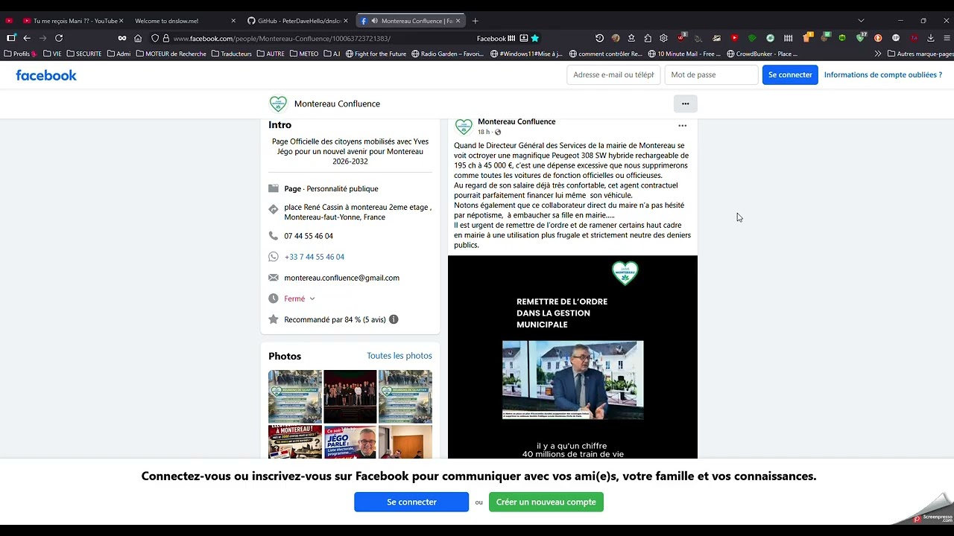The width and height of the screenshot is (954, 536).
Task: Reload the current Facebook page
Action: 59,38
